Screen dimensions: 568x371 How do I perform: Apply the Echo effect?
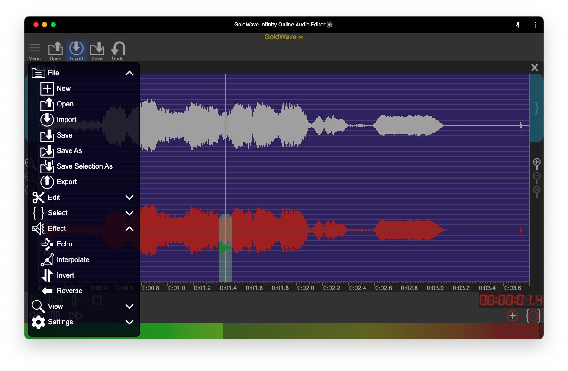65,244
